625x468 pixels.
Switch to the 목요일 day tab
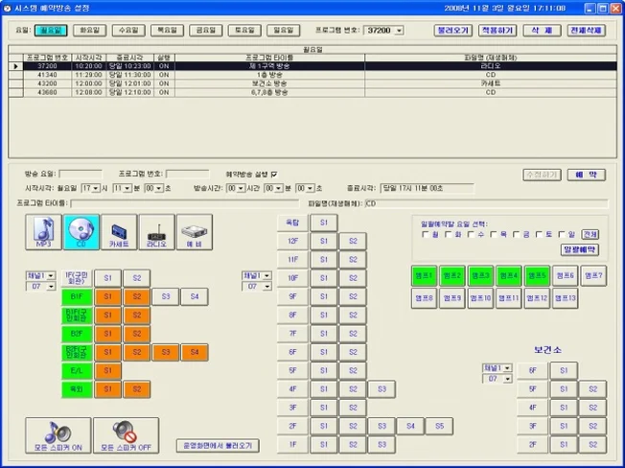click(167, 31)
